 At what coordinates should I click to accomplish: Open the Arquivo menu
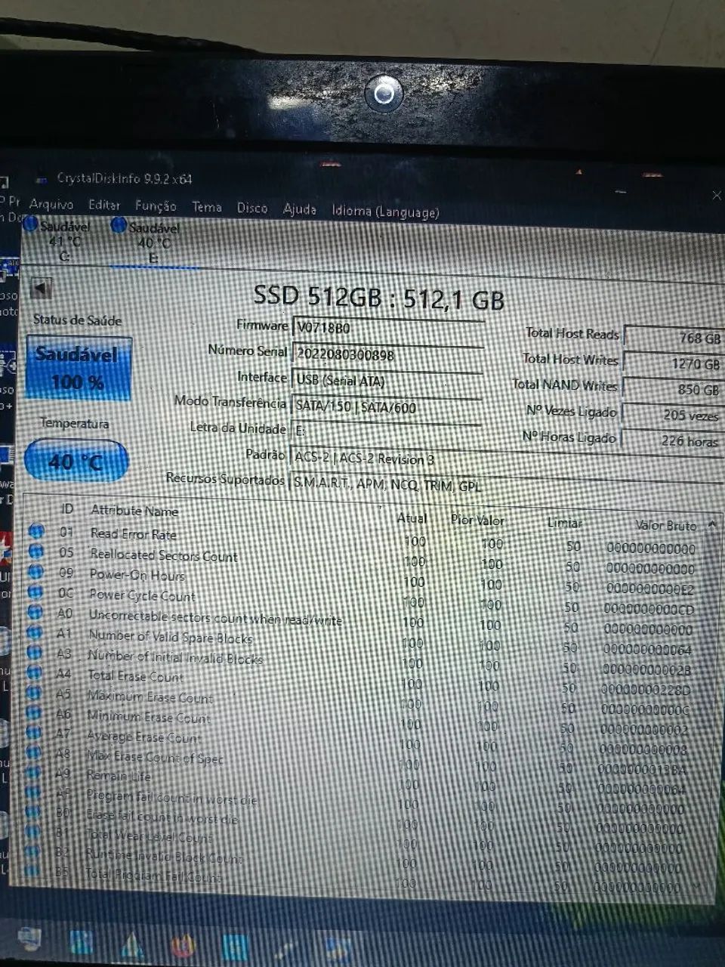(x=51, y=204)
